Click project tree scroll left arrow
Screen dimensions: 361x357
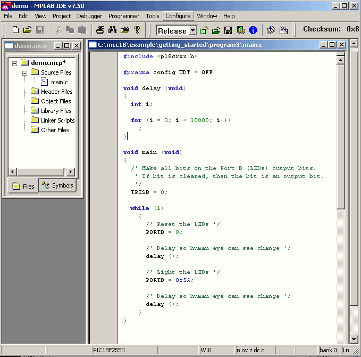[x=12, y=172]
